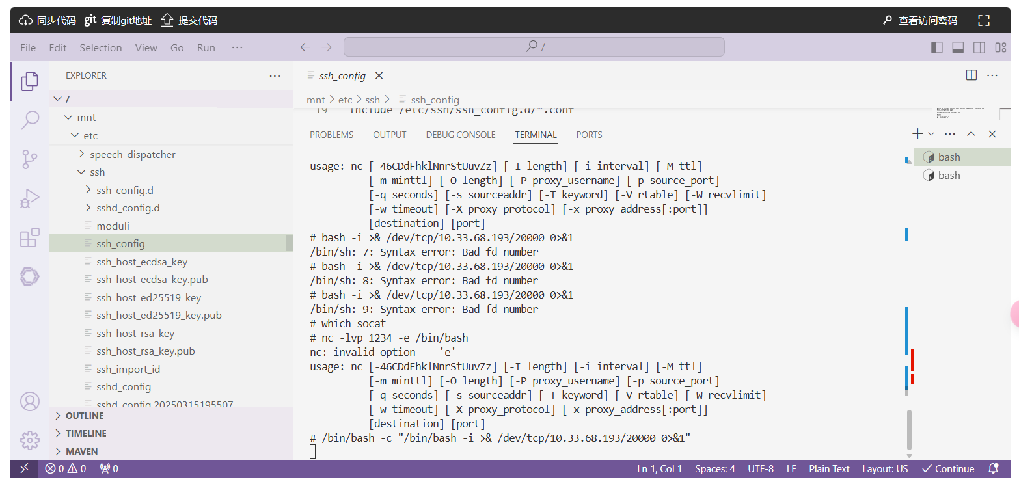This screenshot has width=1019, height=484.
Task: Toggle fullscreen mode icon at top right
Action: coord(984,21)
